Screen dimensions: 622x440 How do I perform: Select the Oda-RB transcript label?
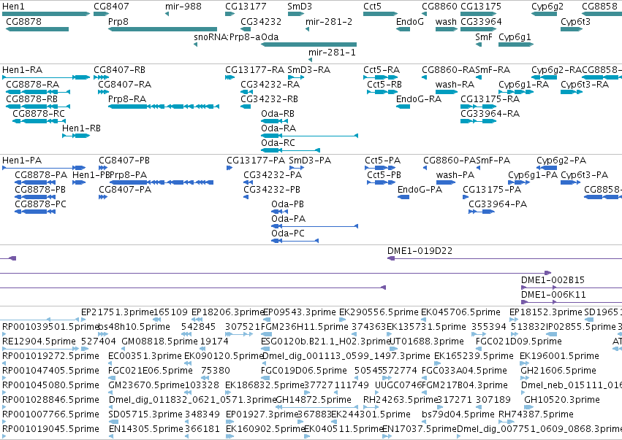(x=278, y=114)
